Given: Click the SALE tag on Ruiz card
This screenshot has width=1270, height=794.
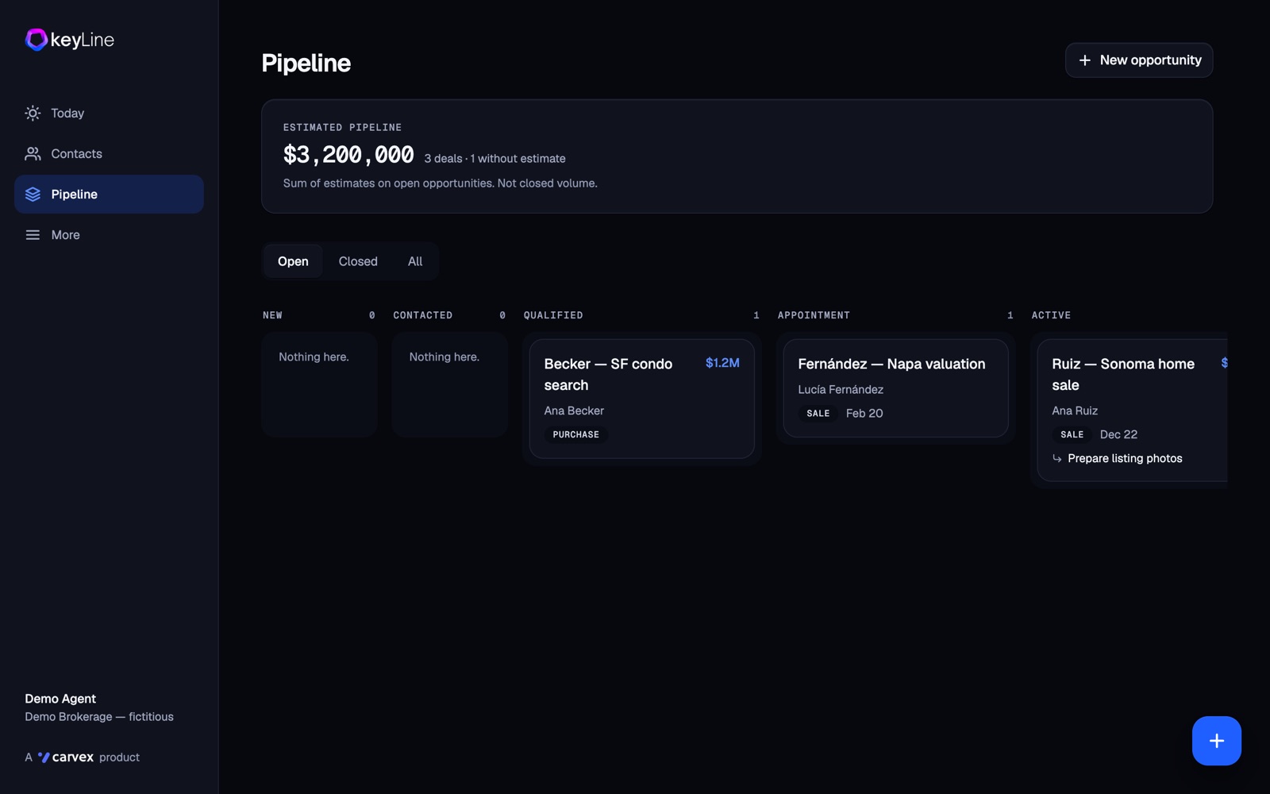Looking at the screenshot, I should [x=1072, y=435].
